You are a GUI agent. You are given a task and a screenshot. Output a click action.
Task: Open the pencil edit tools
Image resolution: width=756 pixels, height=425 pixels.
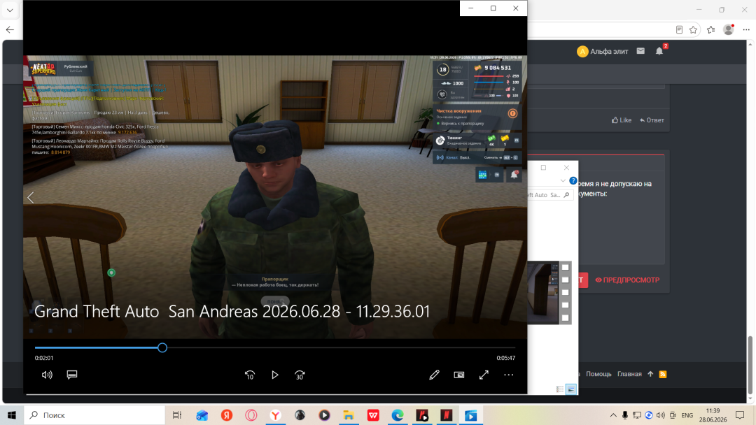click(434, 375)
